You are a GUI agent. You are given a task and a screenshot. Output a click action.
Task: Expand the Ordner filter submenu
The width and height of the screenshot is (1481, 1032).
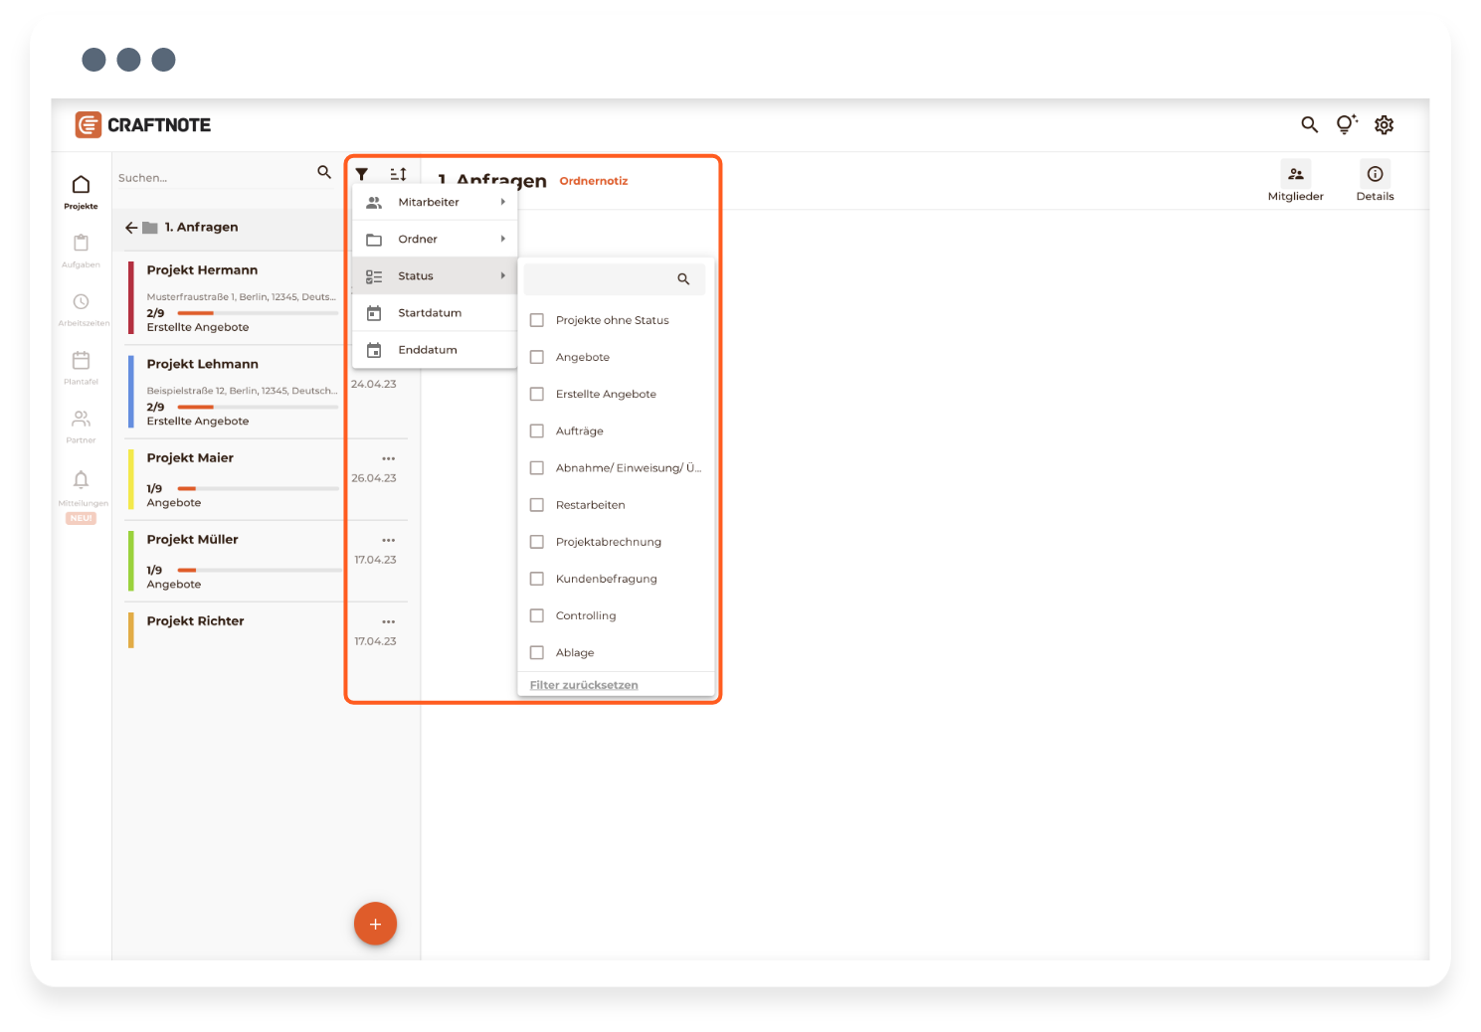pyautogui.click(x=435, y=239)
